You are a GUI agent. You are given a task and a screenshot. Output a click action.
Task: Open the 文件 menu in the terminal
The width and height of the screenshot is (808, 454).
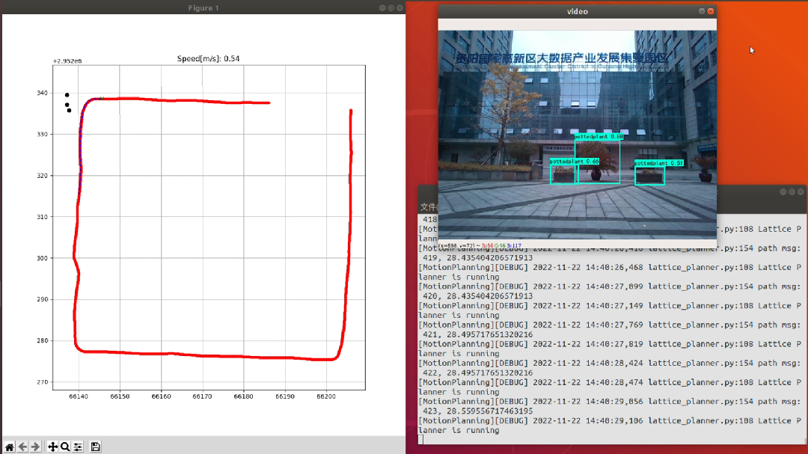click(428, 206)
